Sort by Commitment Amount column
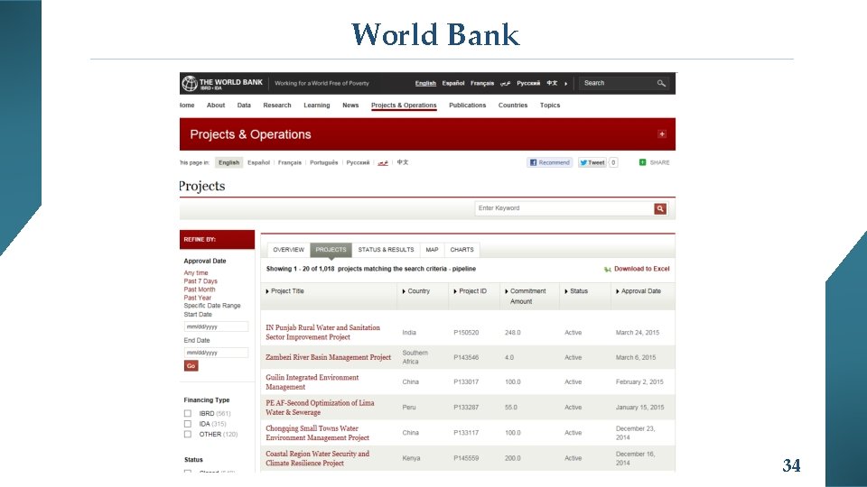The image size is (867, 487). tap(525, 296)
